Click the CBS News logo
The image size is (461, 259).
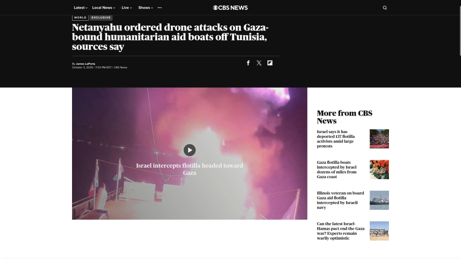(x=230, y=8)
